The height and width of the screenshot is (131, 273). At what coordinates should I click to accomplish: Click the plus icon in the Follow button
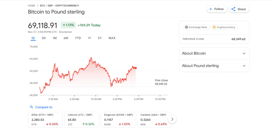tap(211, 9)
